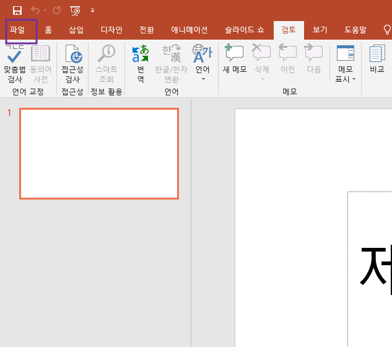
Task: Click the title placeholder on the slide
Action: tap(370, 269)
